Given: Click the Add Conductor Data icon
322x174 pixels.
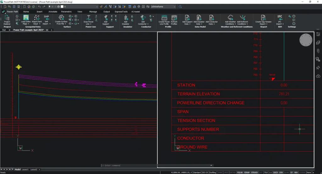Looking at the screenshot, I should 211,18.
